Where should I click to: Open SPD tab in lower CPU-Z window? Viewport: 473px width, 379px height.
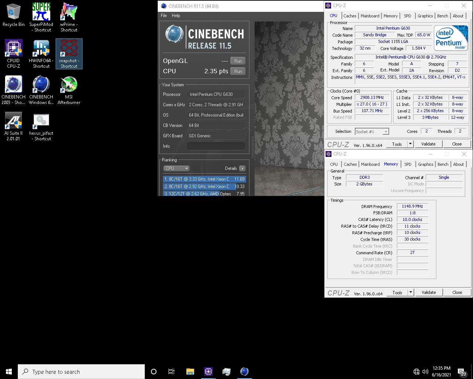coord(408,164)
